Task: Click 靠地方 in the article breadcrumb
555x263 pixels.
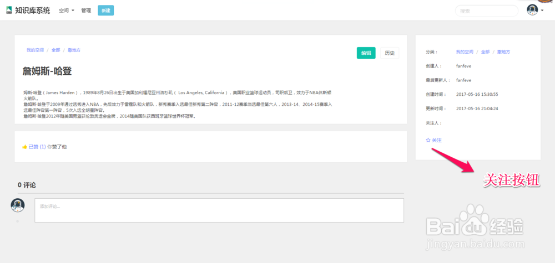Action: coord(74,50)
